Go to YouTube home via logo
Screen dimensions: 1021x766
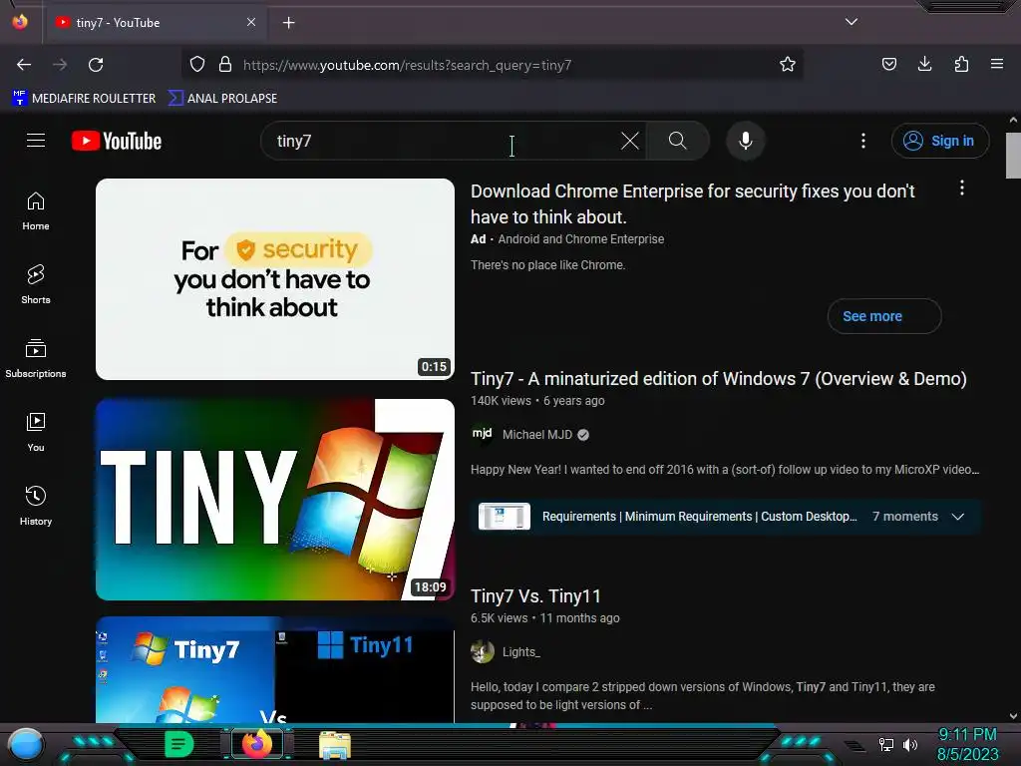(117, 141)
